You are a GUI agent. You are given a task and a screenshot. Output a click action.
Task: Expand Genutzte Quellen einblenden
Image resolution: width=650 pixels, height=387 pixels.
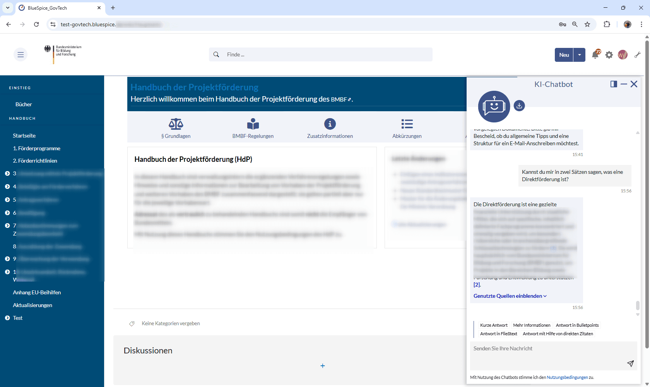(x=510, y=296)
